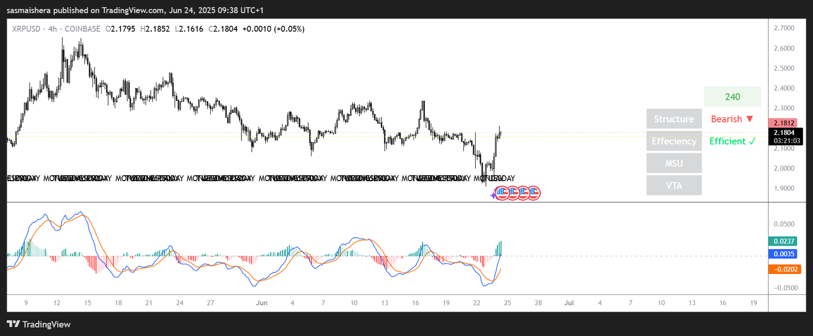Screen dimensions: 813x336
Task: Click the 2.4000 price axis label
Action: (x=784, y=88)
